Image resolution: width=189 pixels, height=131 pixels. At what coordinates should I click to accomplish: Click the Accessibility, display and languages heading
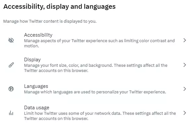pos(60,6)
